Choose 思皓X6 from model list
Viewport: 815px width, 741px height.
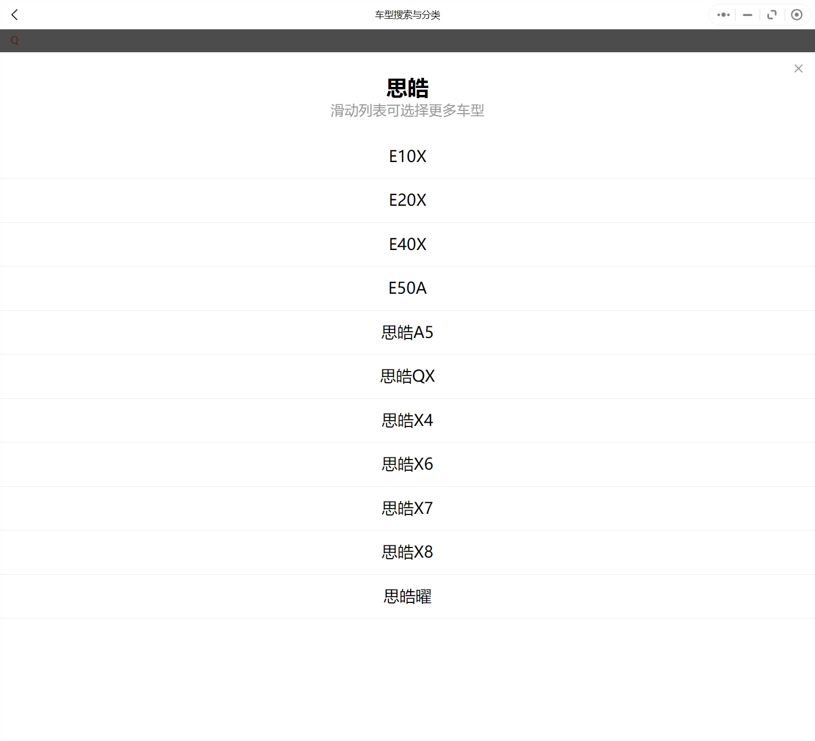[407, 464]
